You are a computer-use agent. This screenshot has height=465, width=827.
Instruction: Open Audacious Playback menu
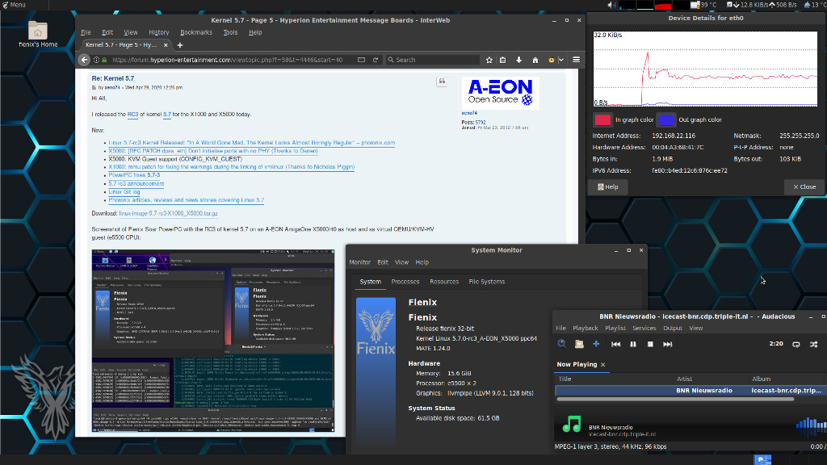click(x=585, y=328)
